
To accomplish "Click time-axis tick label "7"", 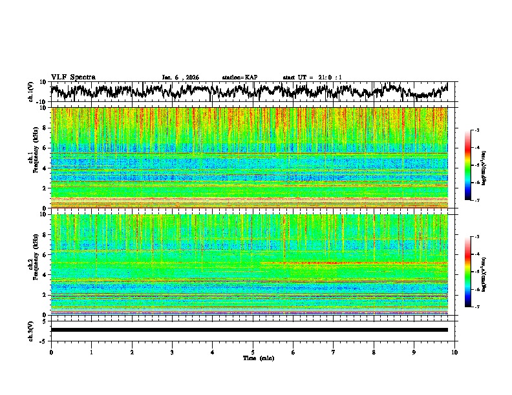I will tap(334, 352).
